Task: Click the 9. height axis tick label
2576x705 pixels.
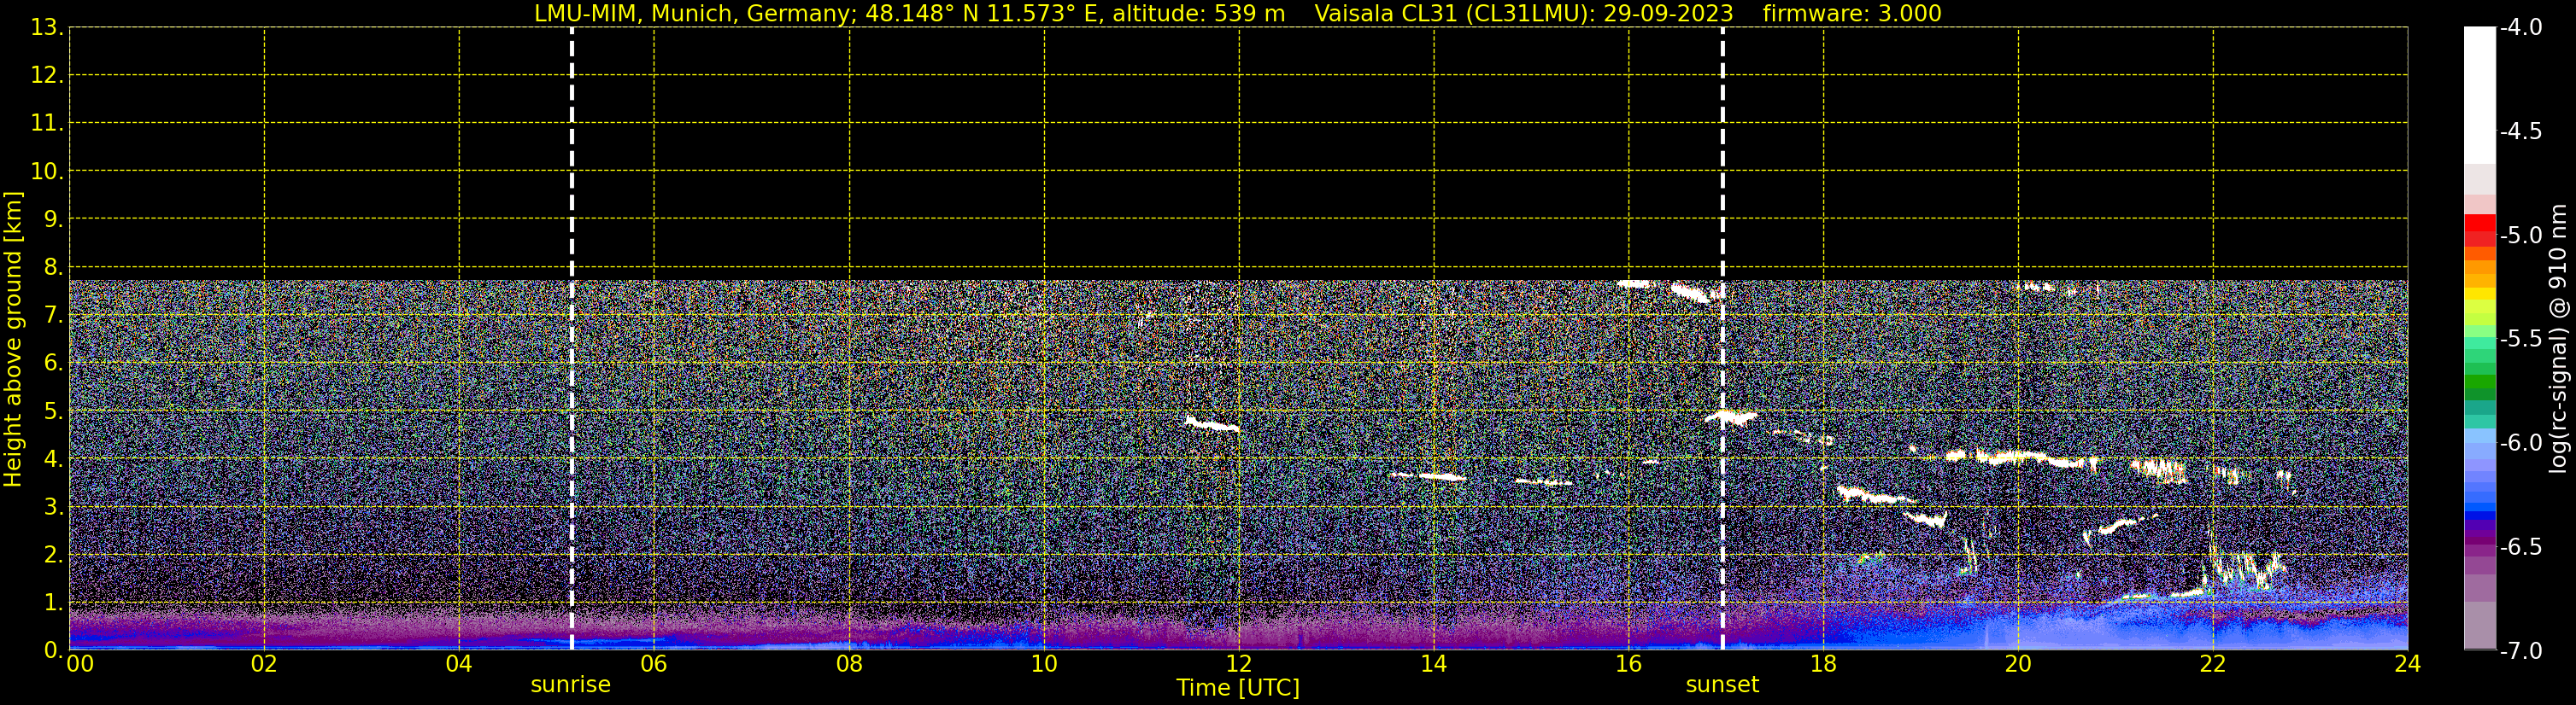Action: coord(53,218)
